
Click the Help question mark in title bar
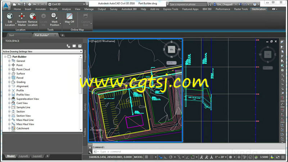click(x=255, y=4)
